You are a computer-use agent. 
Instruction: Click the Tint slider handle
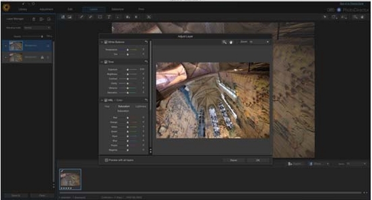[x=127, y=54]
